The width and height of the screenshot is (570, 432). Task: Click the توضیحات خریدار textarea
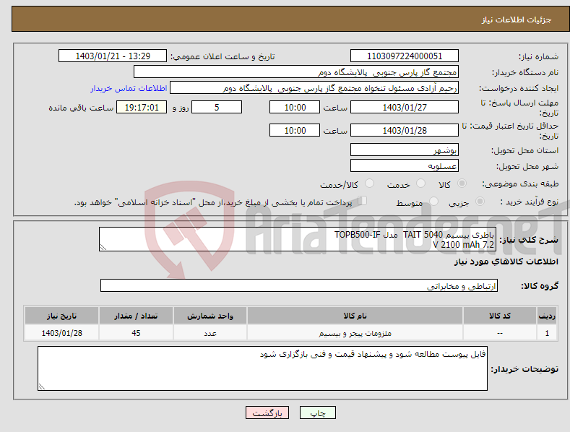(262, 368)
